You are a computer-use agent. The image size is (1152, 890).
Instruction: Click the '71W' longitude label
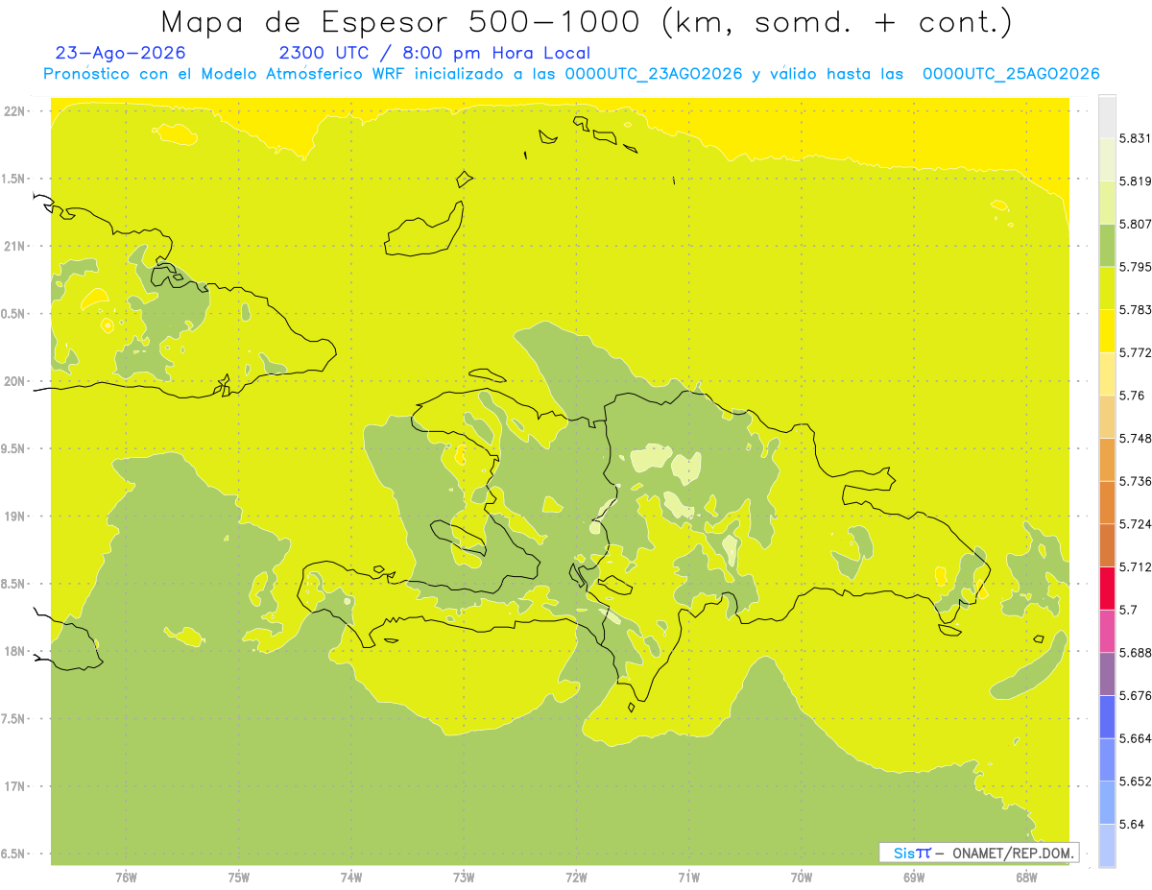tap(688, 878)
